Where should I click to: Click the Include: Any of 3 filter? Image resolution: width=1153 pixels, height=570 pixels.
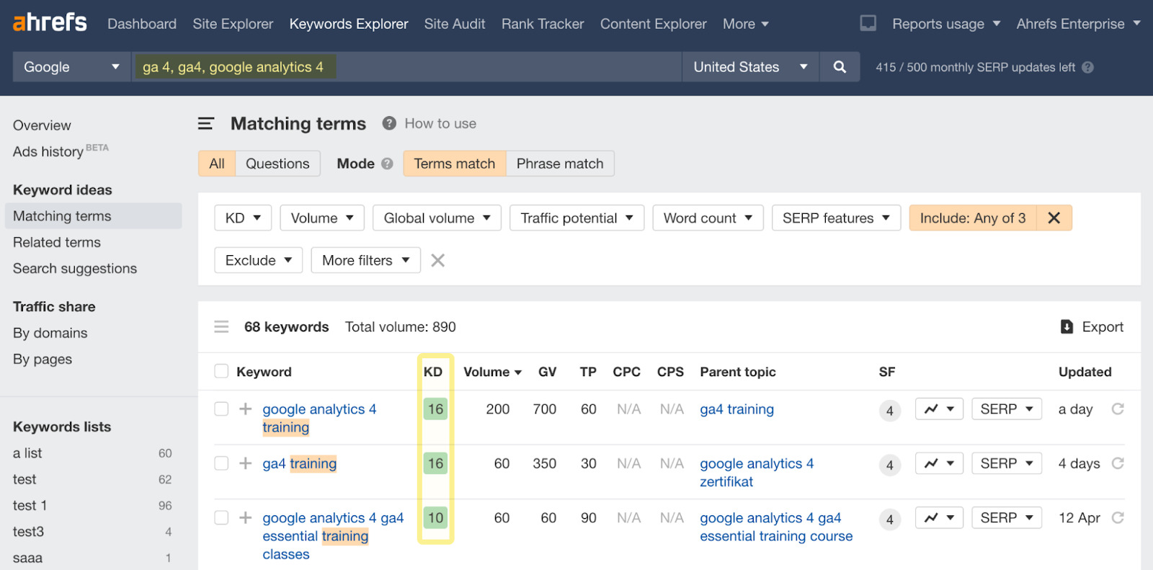click(973, 218)
